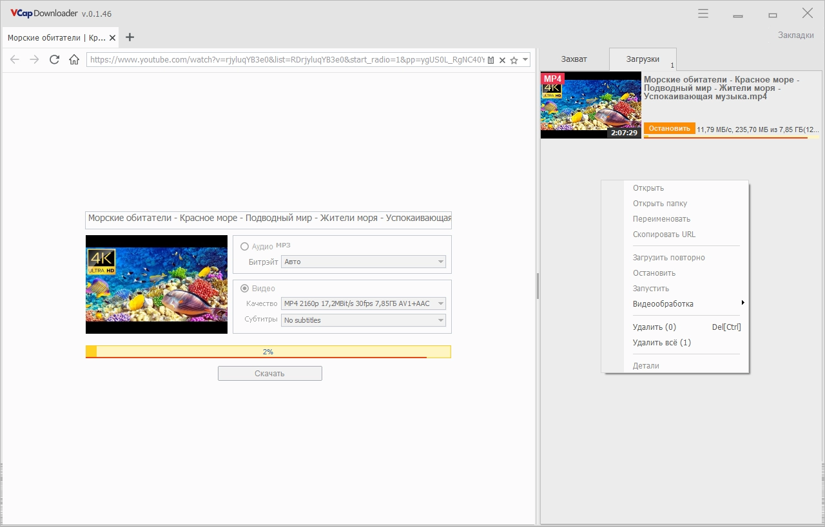Choose Удалить всё (1) from context menu

tap(661, 343)
